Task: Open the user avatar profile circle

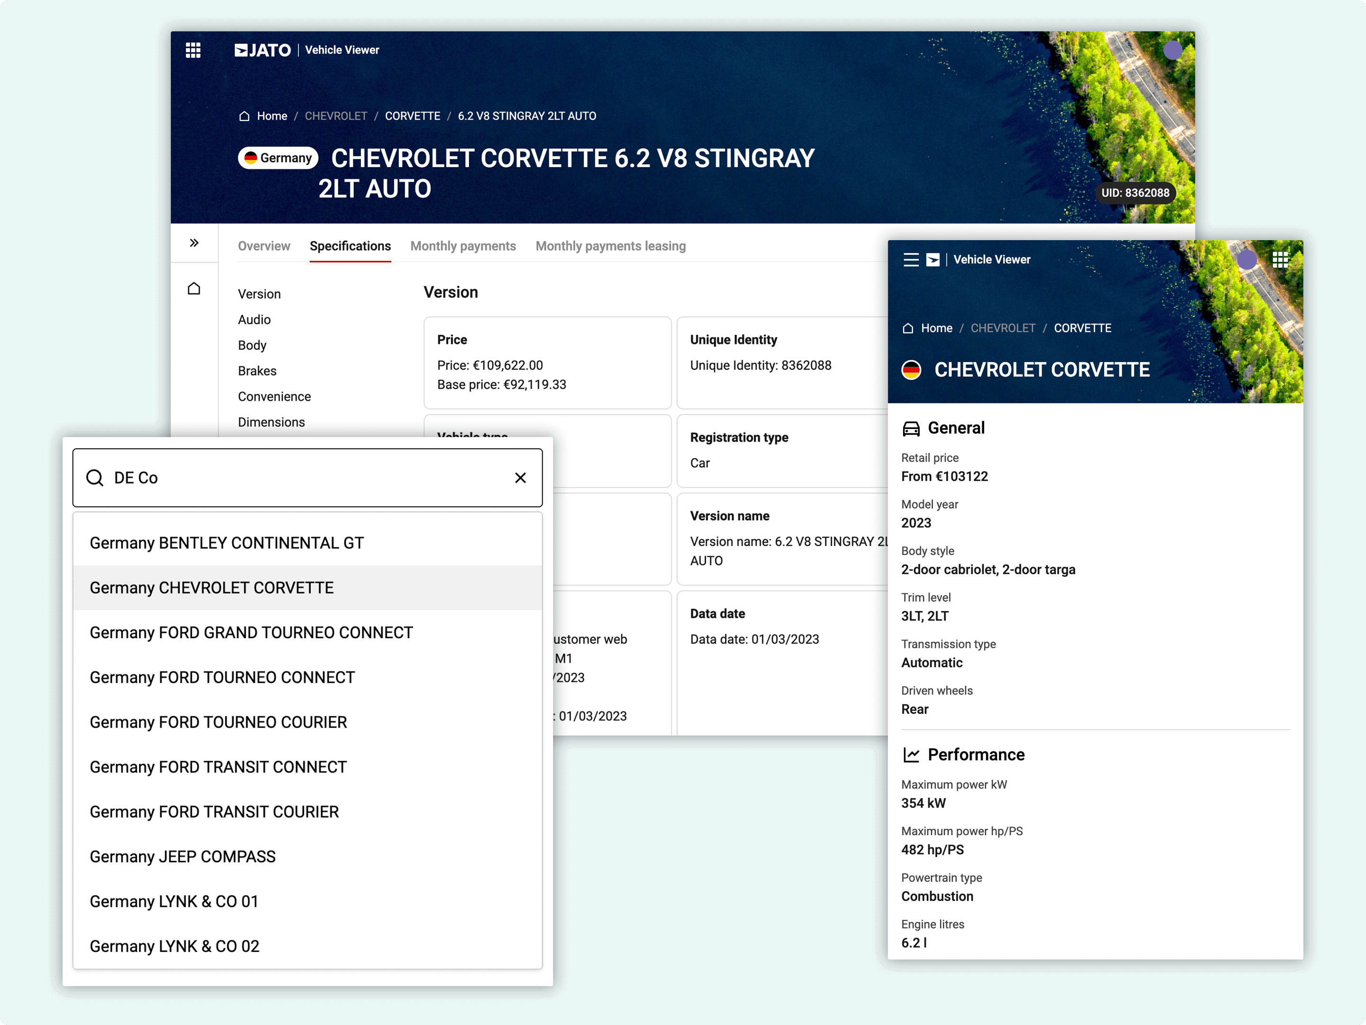Action: coord(1172,51)
